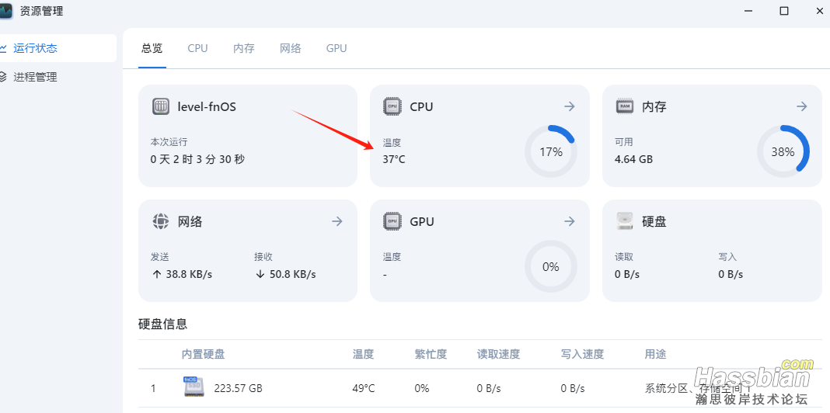The image size is (830, 413).
Task: Switch to the 网络 tab
Action: tap(290, 48)
